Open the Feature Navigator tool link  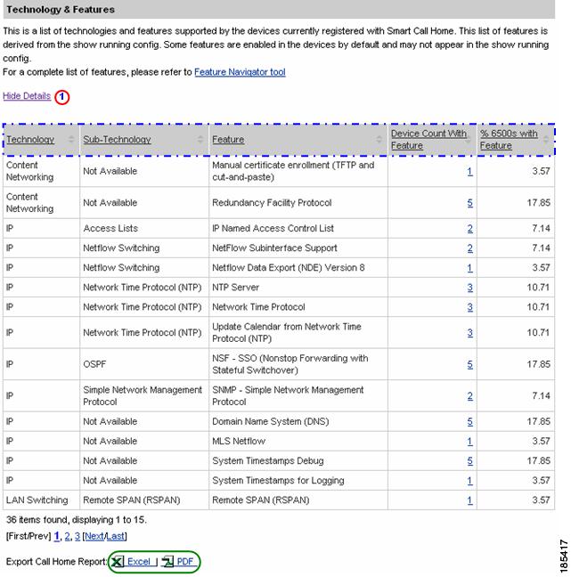[x=240, y=72]
